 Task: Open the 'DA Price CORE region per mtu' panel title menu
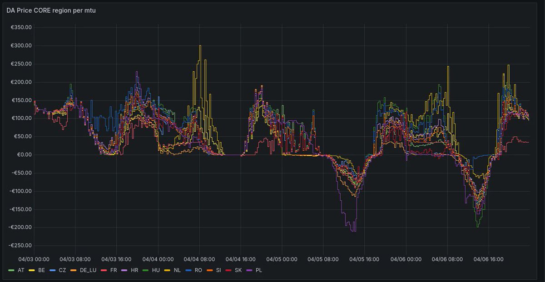[51, 10]
